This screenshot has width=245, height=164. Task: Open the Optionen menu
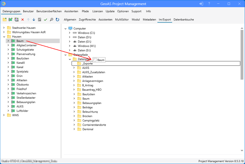(123, 11)
